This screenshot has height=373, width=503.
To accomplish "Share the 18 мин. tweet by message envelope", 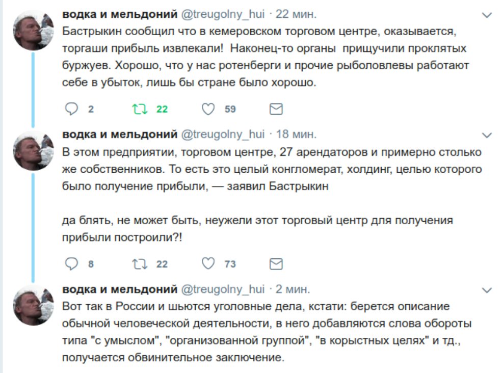I will (x=276, y=264).
